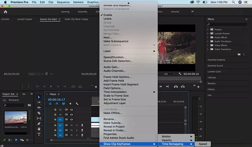The image size is (252, 147).
Task: Select Speed/Duration... from the clip menu
Action: (x=114, y=57)
